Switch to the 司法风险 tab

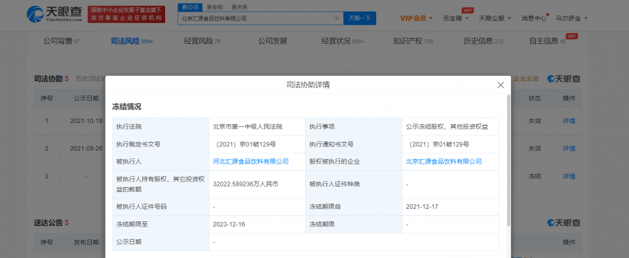point(132,41)
